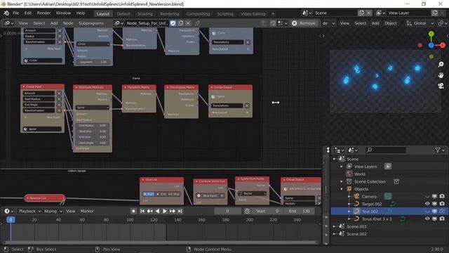Toggle visibility eye for Torus Knot 3 x 3
This screenshot has width=449, height=253.
(427, 219)
